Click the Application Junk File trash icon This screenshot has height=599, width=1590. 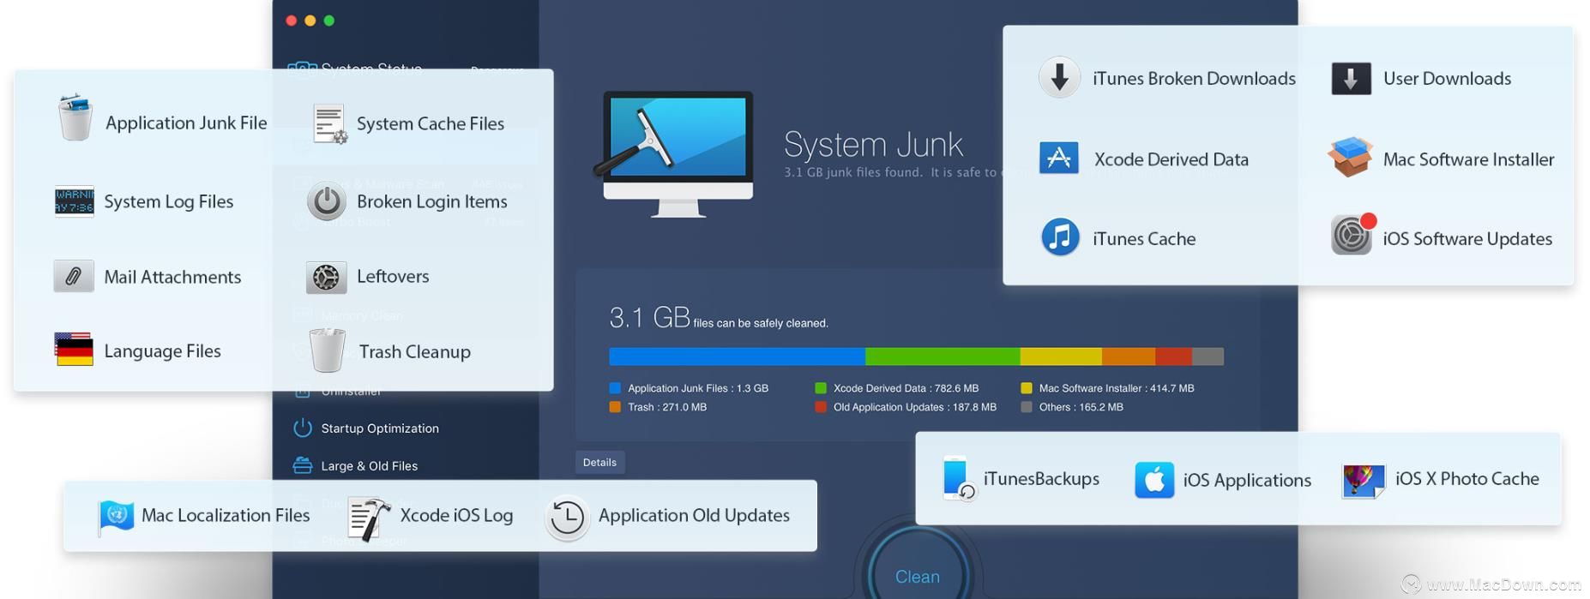coord(75,117)
